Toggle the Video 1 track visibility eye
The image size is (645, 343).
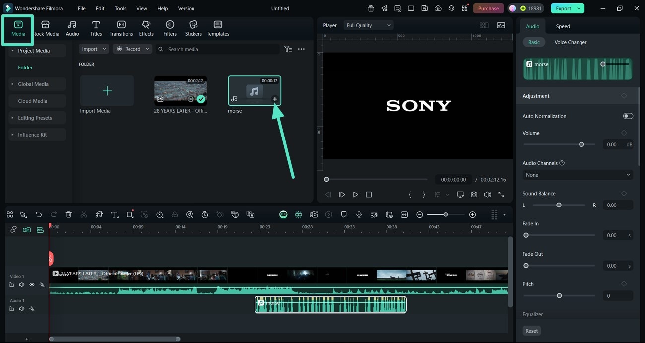32,285
